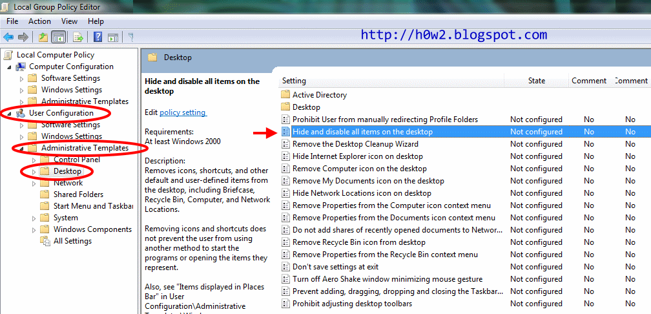Select Remove Properties from the Documents icon context menu

click(x=393, y=218)
